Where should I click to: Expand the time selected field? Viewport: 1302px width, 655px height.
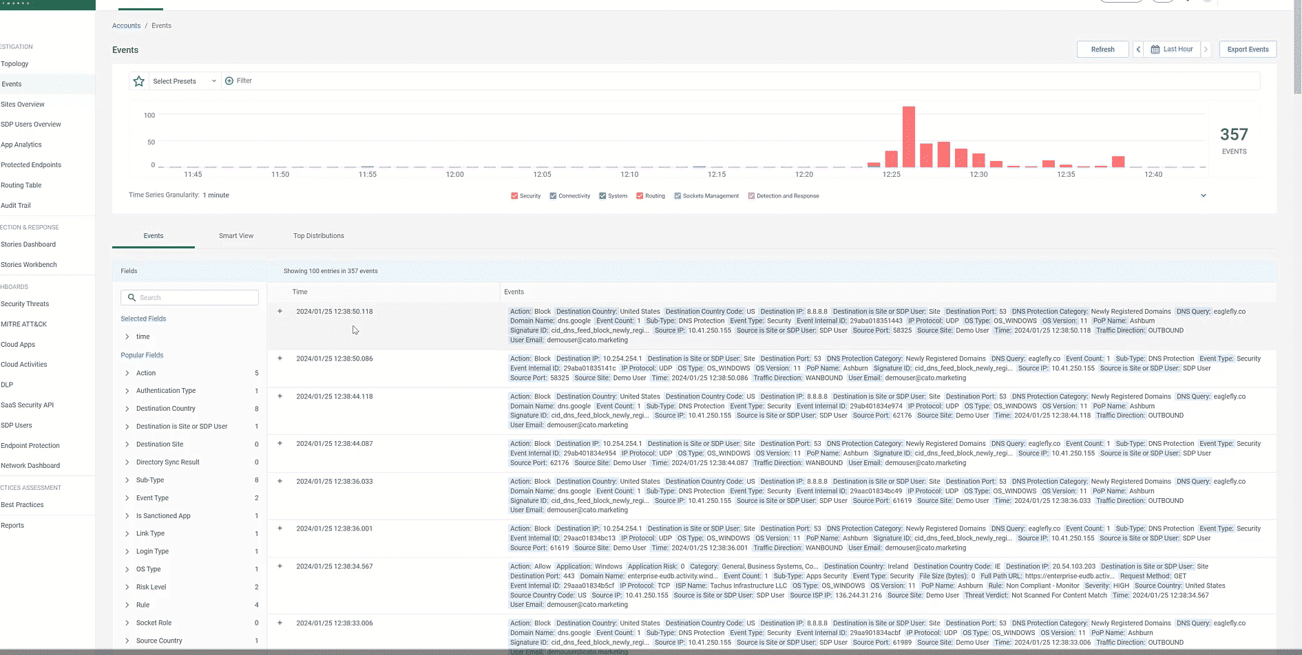click(x=127, y=337)
